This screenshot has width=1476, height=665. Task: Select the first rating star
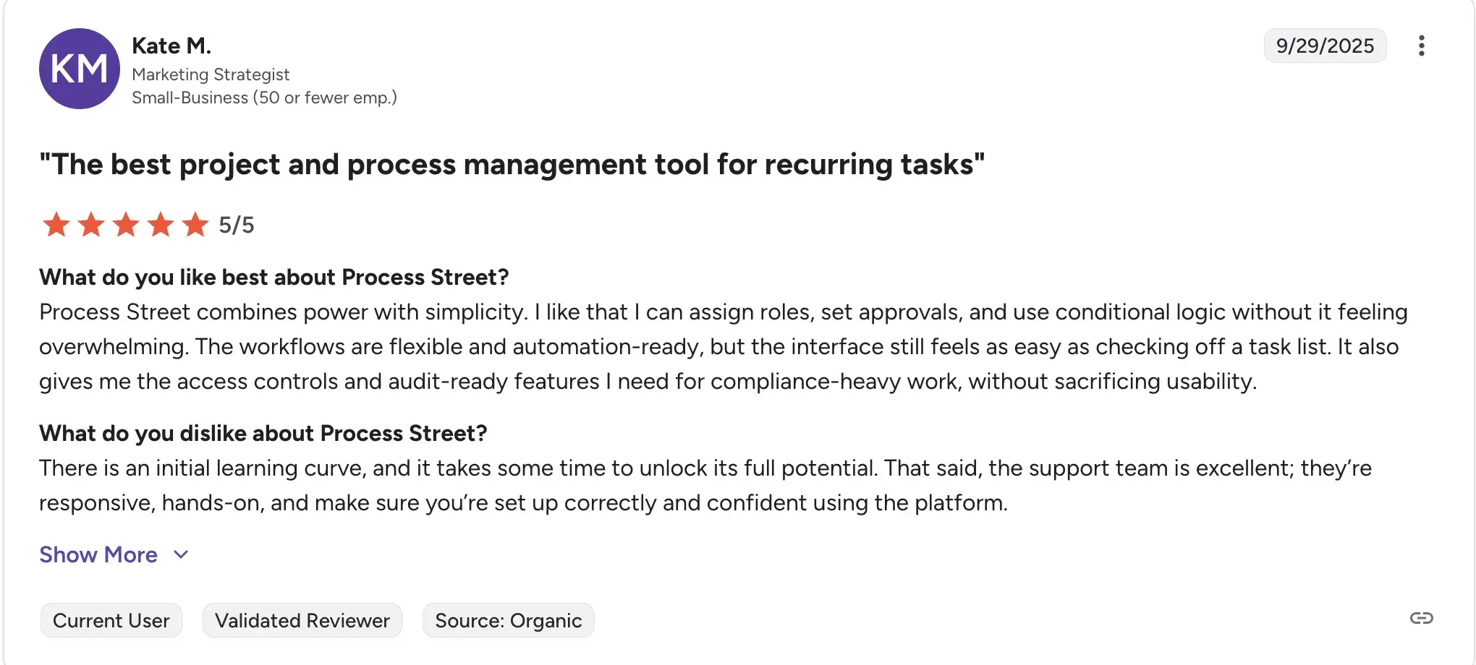click(x=56, y=225)
